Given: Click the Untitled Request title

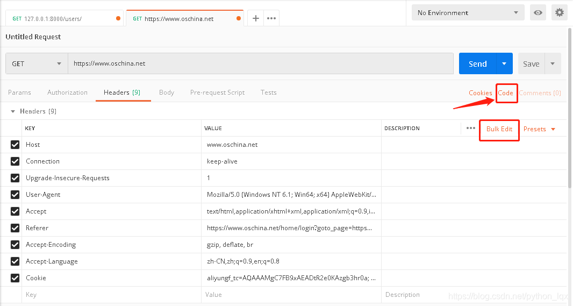Looking at the screenshot, I should pos(33,37).
